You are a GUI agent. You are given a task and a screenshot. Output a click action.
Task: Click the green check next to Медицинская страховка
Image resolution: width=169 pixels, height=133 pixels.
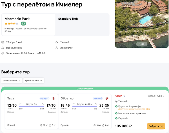coord(117,113)
